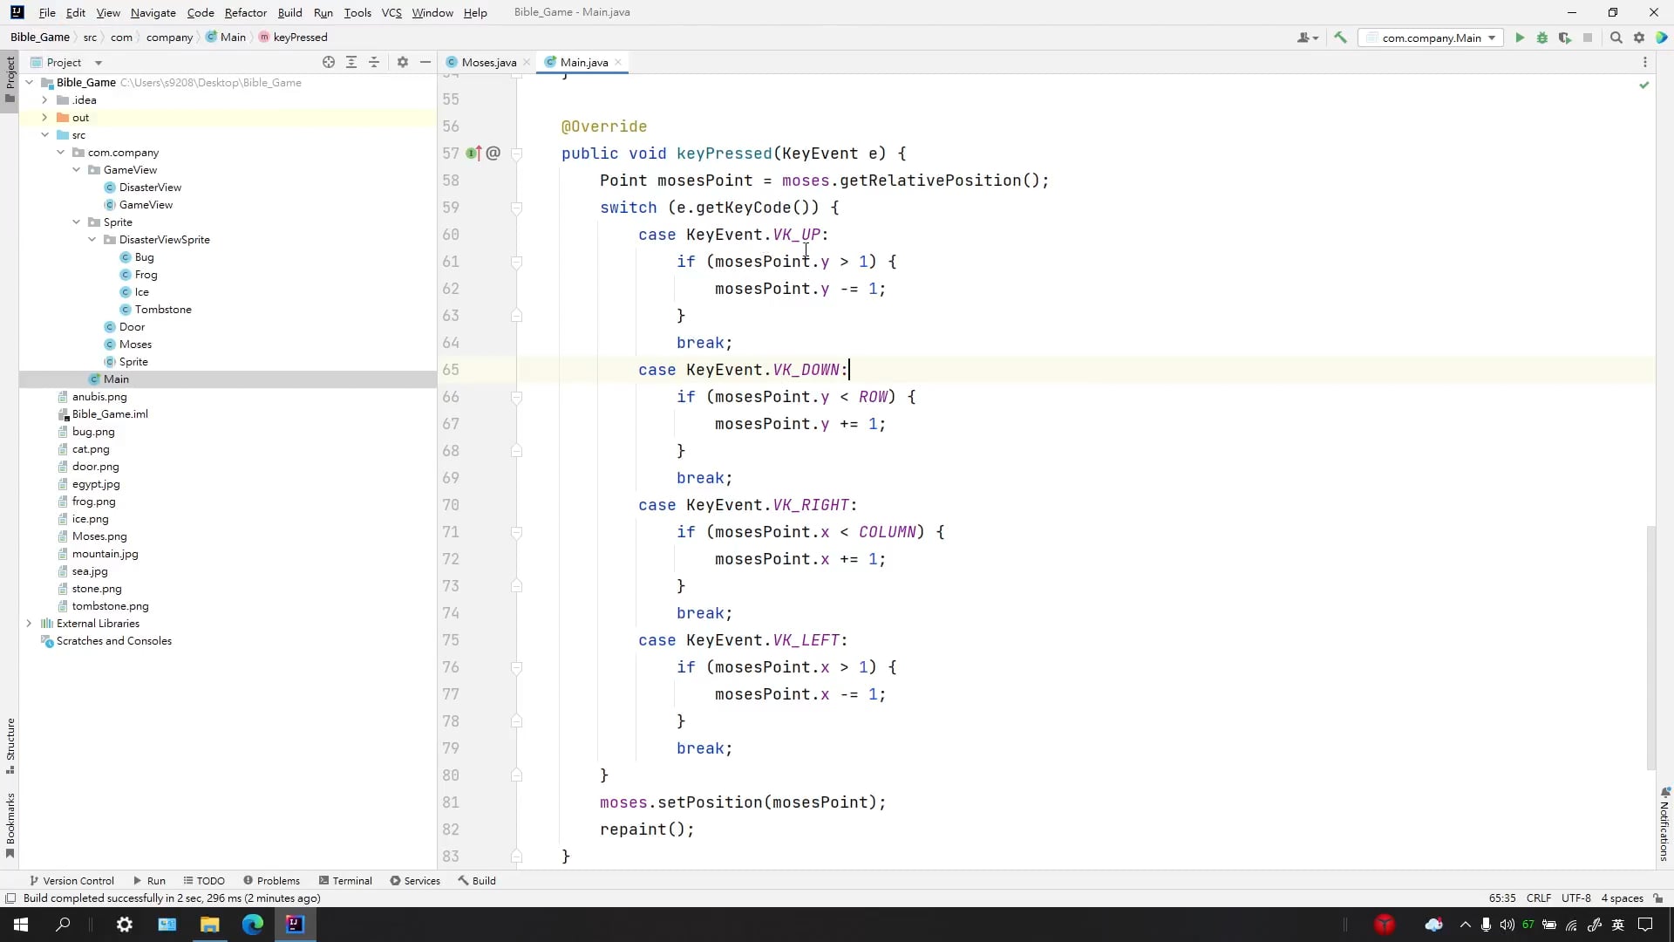Expand the External Libraries tree node
This screenshot has height=942, width=1674.
coord(29,624)
